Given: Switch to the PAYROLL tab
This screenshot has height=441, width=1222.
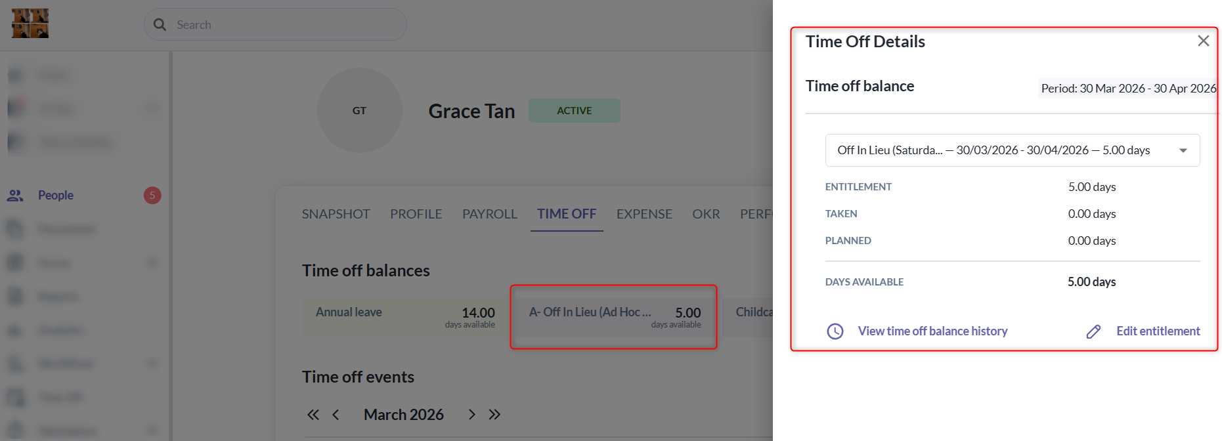Looking at the screenshot, I should coord(490,214).
